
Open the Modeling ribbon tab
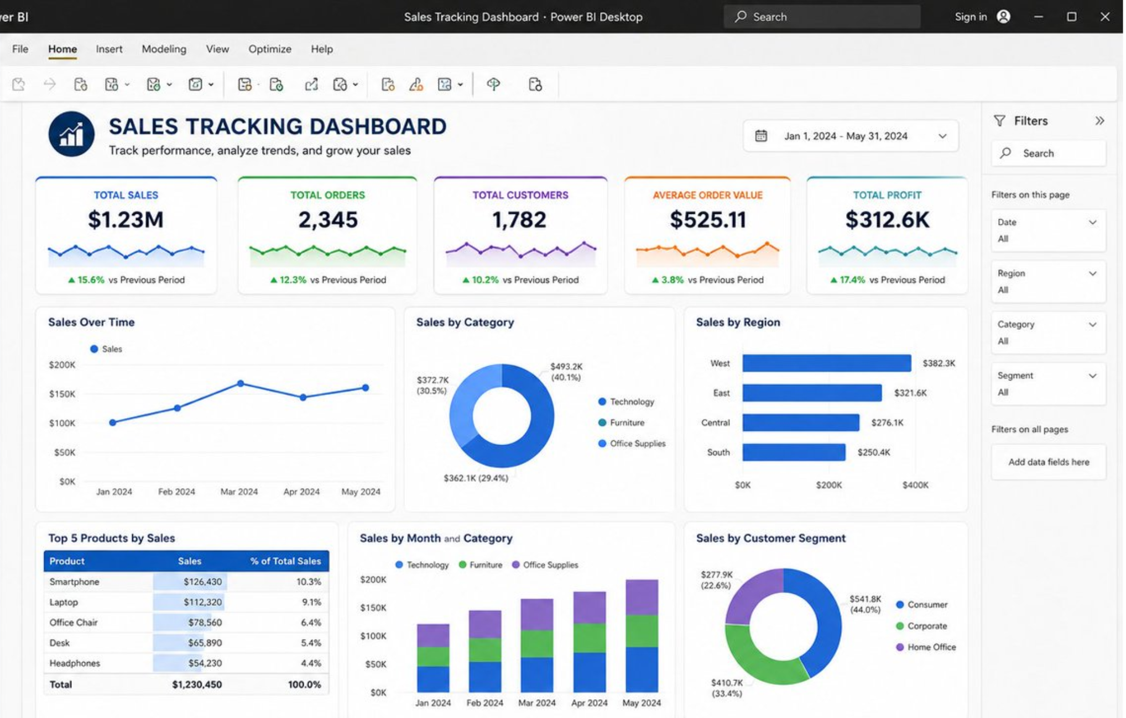click(x=164, y=49)
